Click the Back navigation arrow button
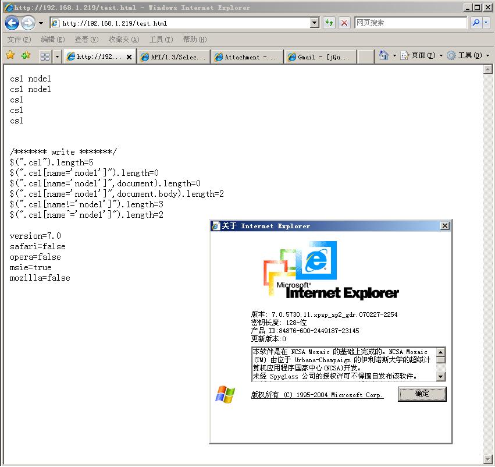495x467 pixels. click(x=12, y=23)
